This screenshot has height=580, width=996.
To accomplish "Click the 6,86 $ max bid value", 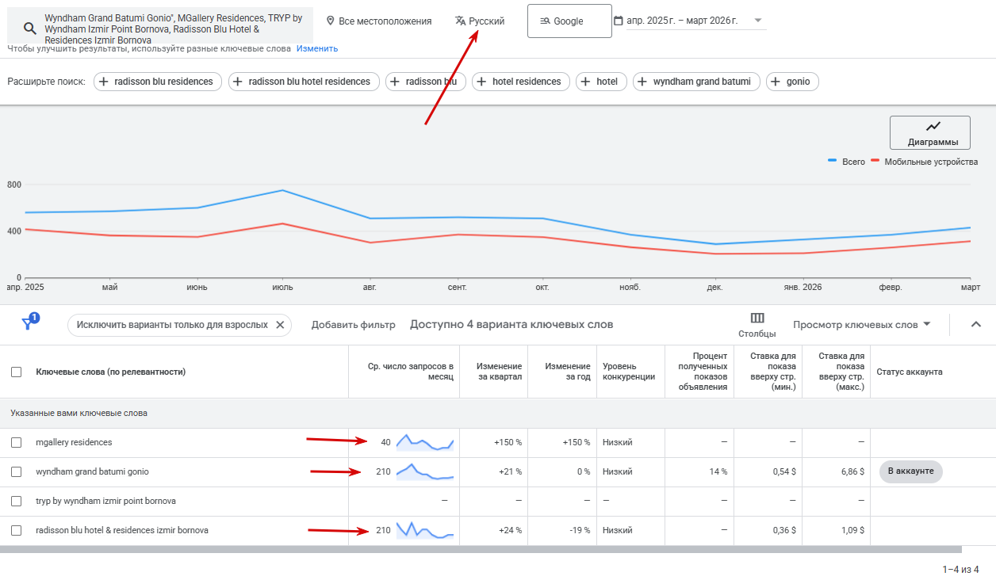I will coord(852,471).
